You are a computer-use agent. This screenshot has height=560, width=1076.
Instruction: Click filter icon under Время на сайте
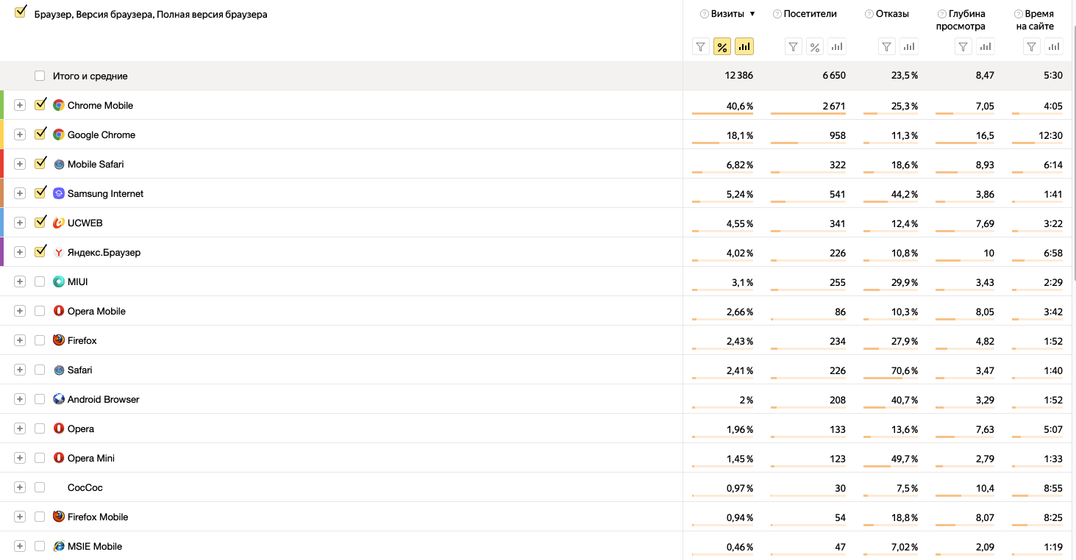point(1033,47)
